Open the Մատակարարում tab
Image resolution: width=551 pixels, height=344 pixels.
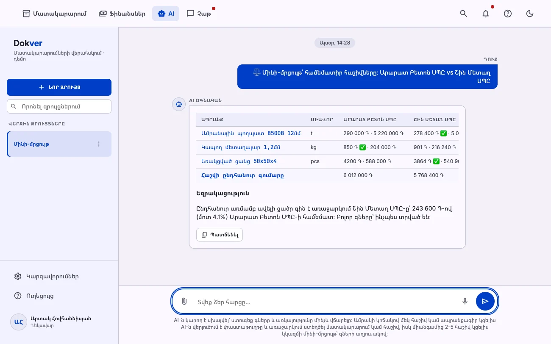click(x=54, y=14)
